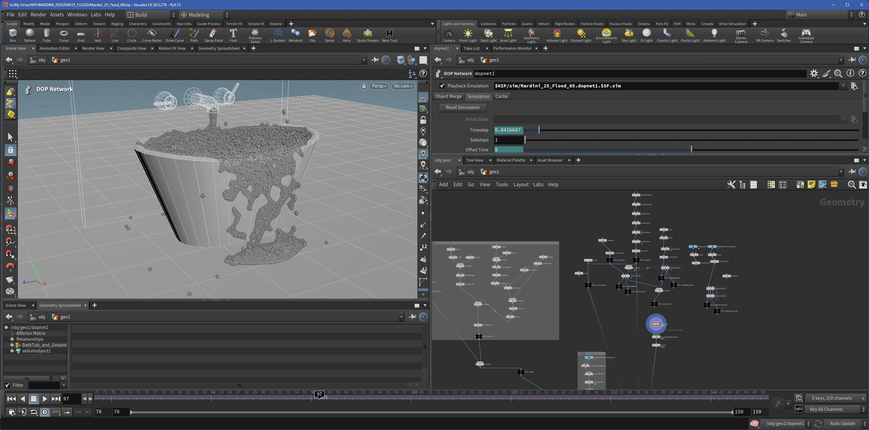The height and width of the screenshot is (430, 869).
Task: Click the current frame number field
Action: click(71, 398)
